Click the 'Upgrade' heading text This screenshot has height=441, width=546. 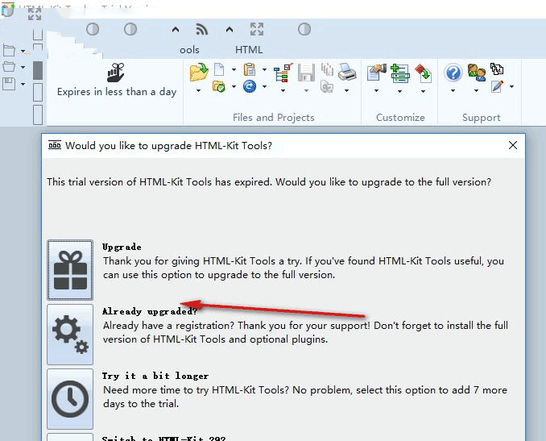122,247
